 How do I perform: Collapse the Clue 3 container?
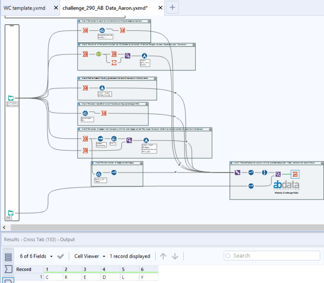pos(155,78)
